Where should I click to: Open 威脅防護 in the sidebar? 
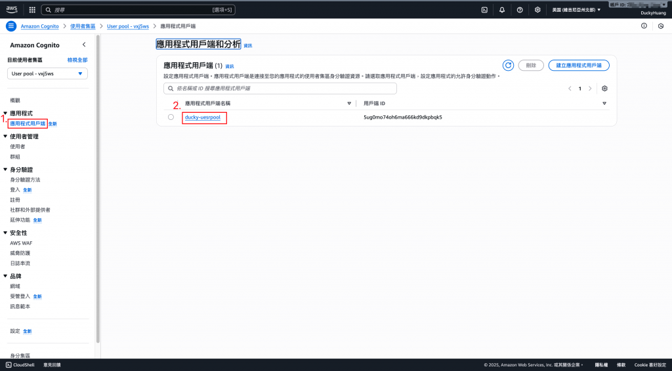(x=20, y=253)
